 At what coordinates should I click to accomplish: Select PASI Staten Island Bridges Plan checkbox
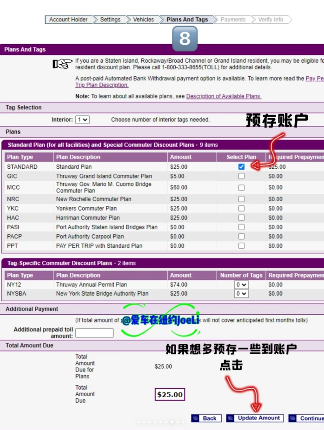coord(241,227)
